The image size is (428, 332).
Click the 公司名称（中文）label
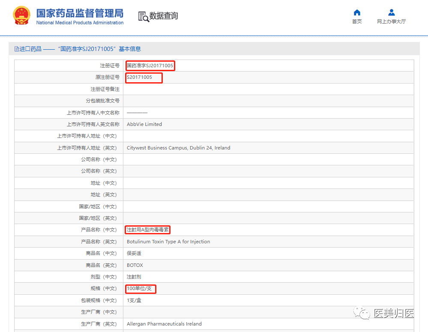(99, 159)
